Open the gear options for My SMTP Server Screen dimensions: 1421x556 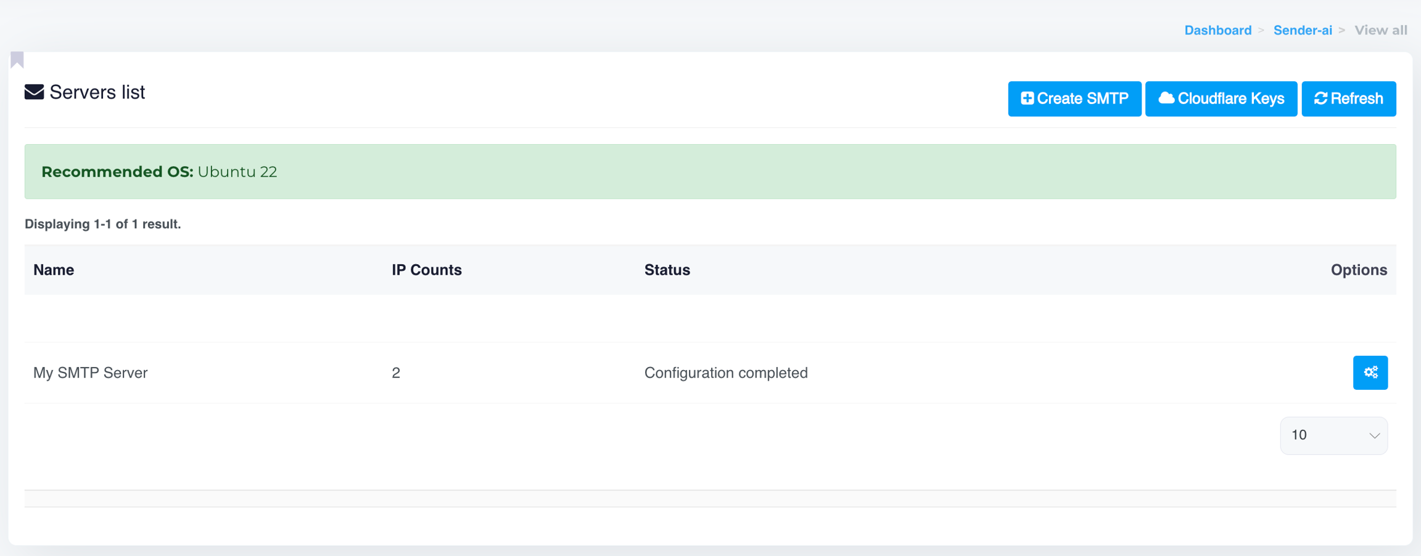1370,373
